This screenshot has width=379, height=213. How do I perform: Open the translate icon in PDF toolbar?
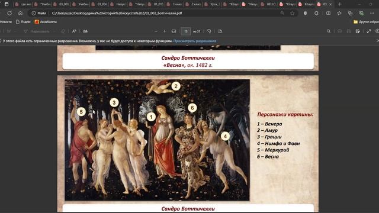tap(85, 31)
